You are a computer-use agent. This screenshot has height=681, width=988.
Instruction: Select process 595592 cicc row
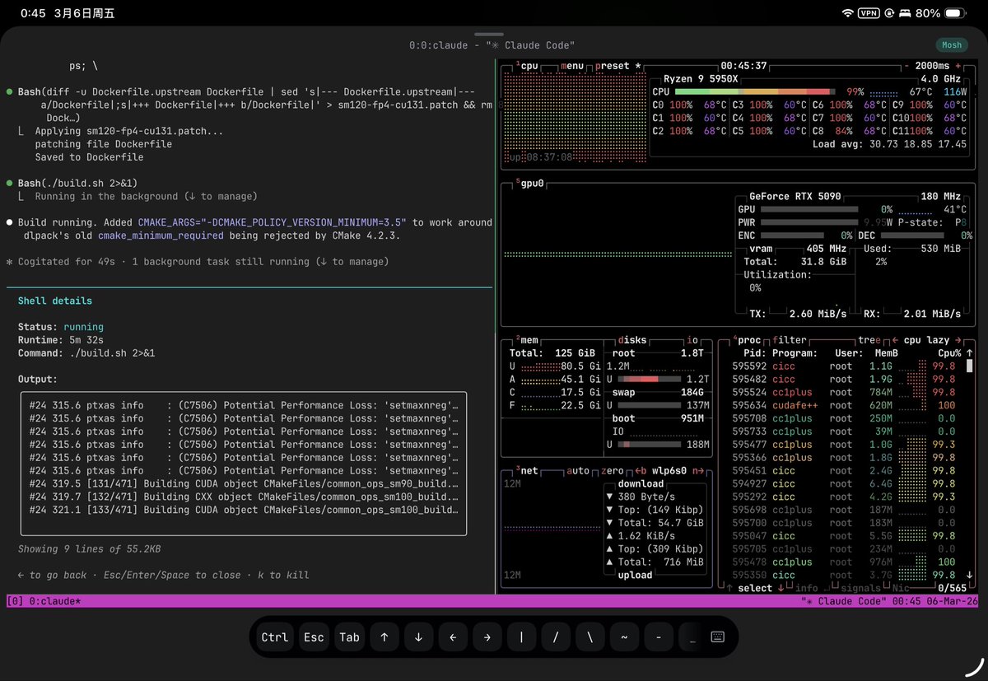point(843,366)
